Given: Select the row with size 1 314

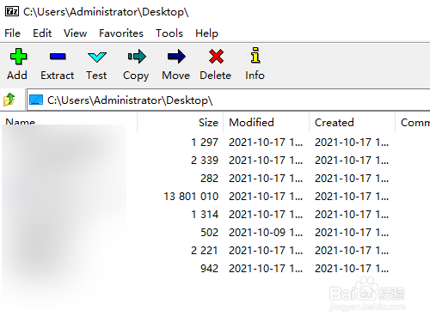Looking at the screenshot, I should (x=215, y=215).
